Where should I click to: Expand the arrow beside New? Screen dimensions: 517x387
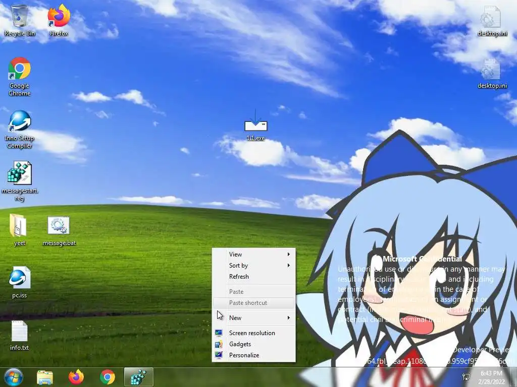[288, 318]
